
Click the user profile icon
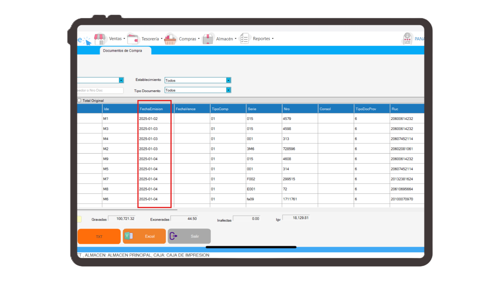click(x=407, y=39)
